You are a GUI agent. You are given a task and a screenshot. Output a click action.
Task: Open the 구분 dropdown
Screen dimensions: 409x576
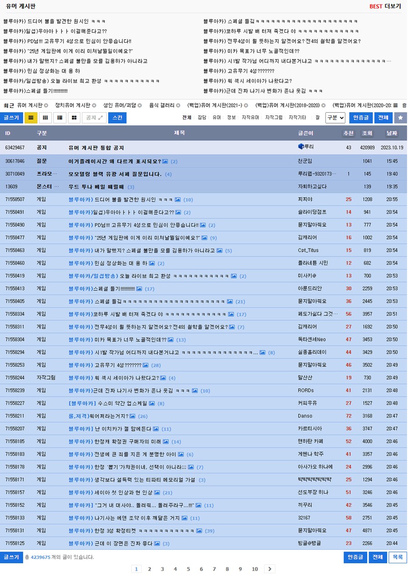(x=335, y=118)
